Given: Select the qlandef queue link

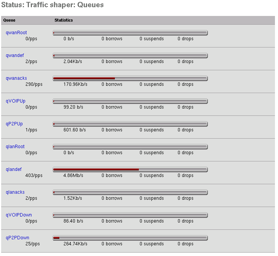Looking at the screenshot, I should [x=14, y=169].
